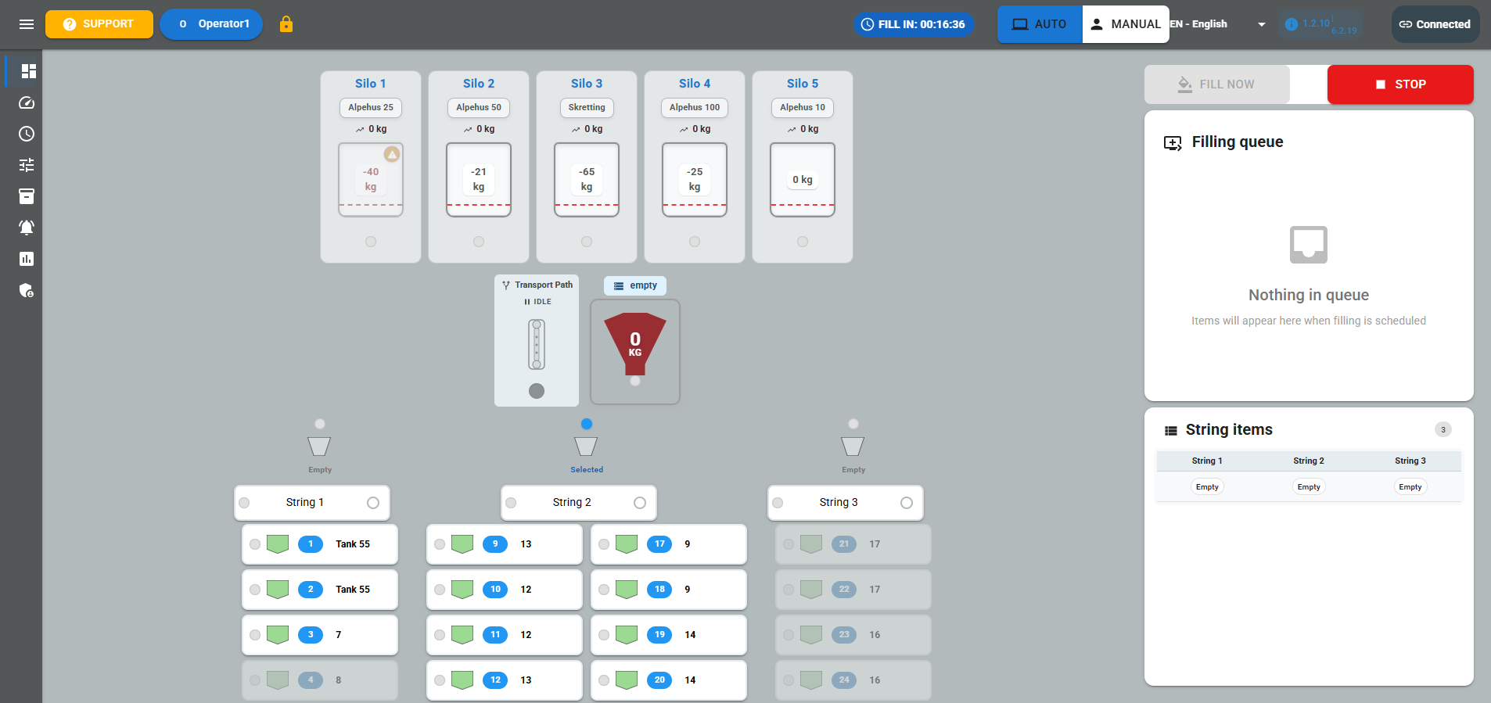Image resolution: width=1491 pixels, height=703 pixels.
Task: Click the SUPPORT button
Action: [x=99, y=24]
